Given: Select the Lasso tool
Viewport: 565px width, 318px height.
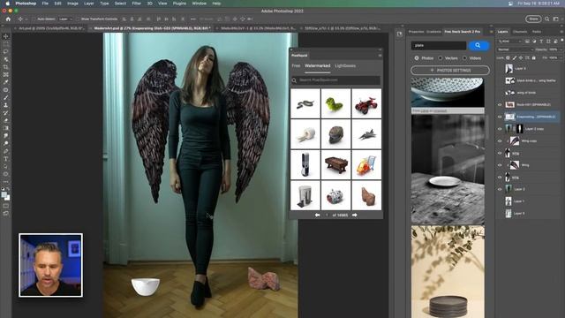Looking at the screenshot, I should pos(6,51).
